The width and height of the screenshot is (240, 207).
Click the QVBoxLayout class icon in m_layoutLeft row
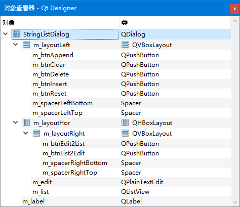tap(125, 45)
